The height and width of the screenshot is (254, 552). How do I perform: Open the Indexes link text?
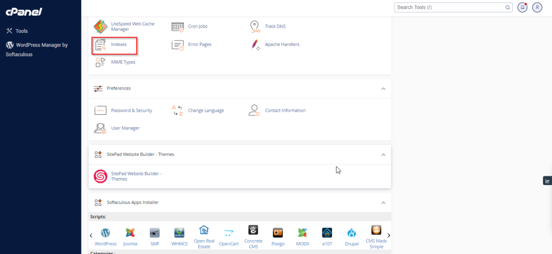click(119, 45)
